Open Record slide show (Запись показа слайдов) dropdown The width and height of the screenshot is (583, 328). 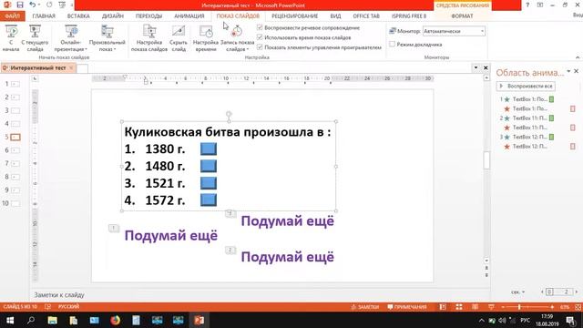pyautogui.click(x=237, y=37)
